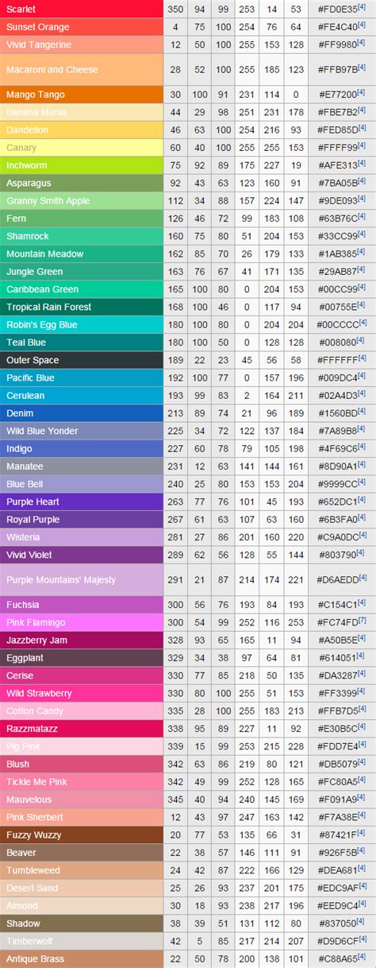Open reference [4] beside #FBE7B2
This screenshot has width=376, height=968.
(362, 110)
